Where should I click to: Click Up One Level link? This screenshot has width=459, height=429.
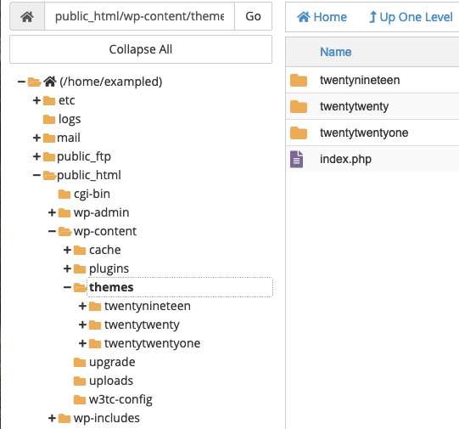coord(411,17)
